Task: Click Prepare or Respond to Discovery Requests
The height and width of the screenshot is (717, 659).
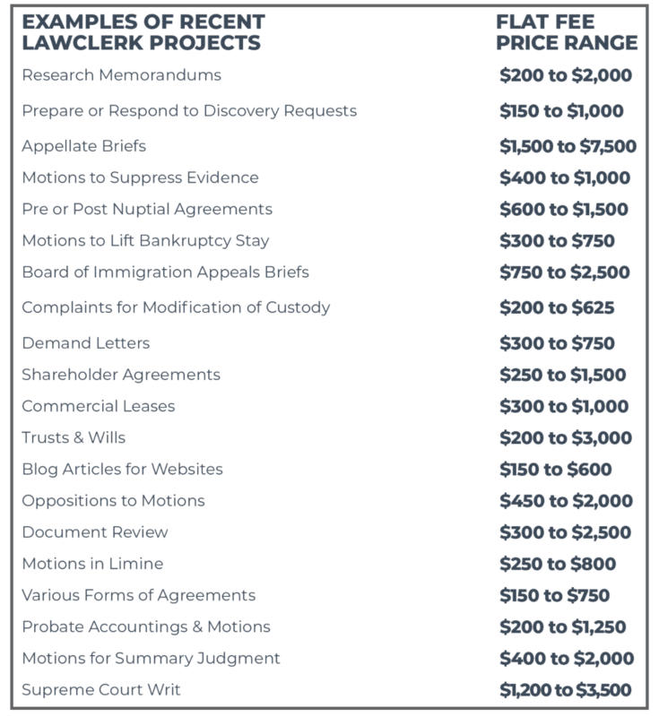Action: click(x=189, y=111)
